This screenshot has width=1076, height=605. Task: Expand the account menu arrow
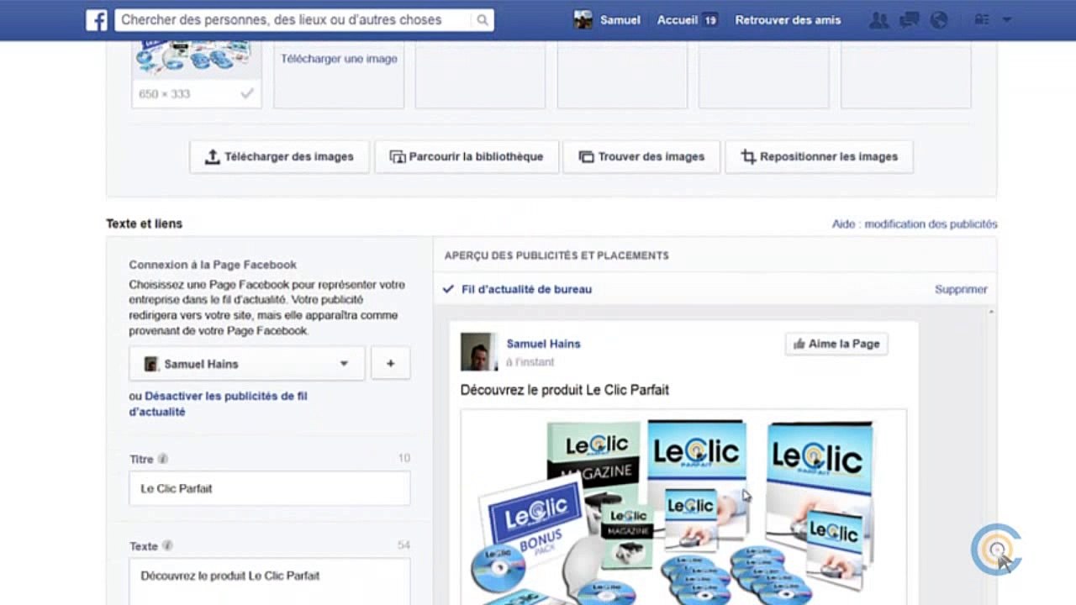[x=1007, y=20]
